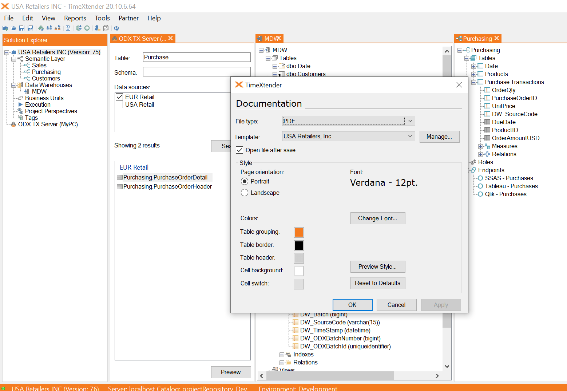Click the documentation page icon in toolbar
The height and width of the screenshot is (391, 567).
pos(68,28)
